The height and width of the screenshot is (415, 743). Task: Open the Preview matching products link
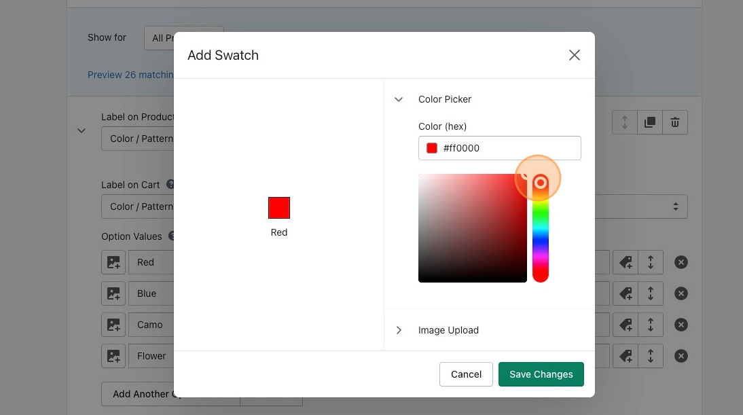tap(130, 75)
